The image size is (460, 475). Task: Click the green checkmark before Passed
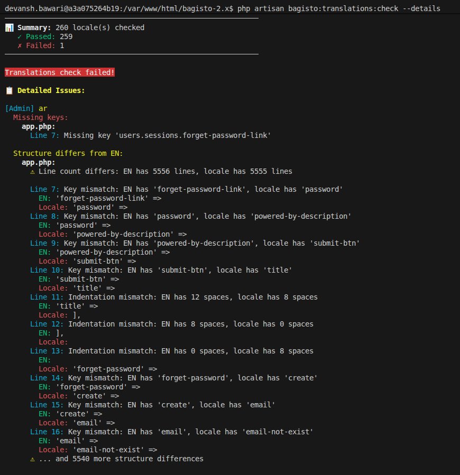coord(20,36)
